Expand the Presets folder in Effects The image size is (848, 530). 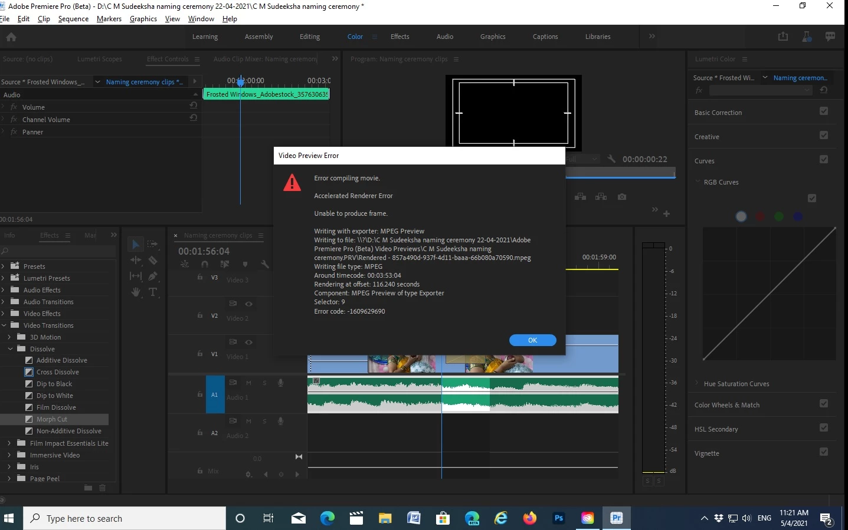(3, 266)
